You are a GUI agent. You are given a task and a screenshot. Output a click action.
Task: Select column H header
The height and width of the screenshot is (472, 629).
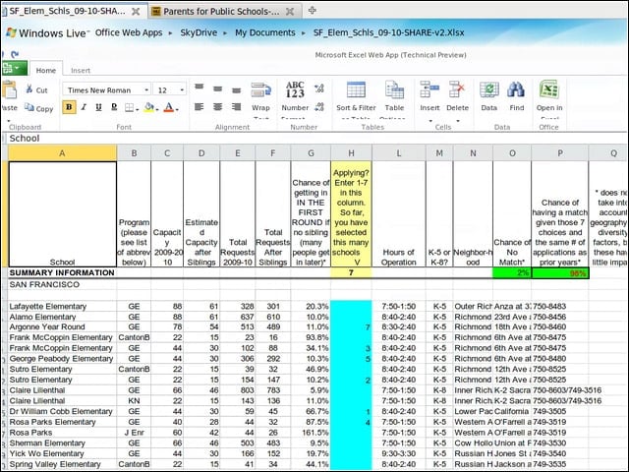pyautogui.click(x=351, y=153)
